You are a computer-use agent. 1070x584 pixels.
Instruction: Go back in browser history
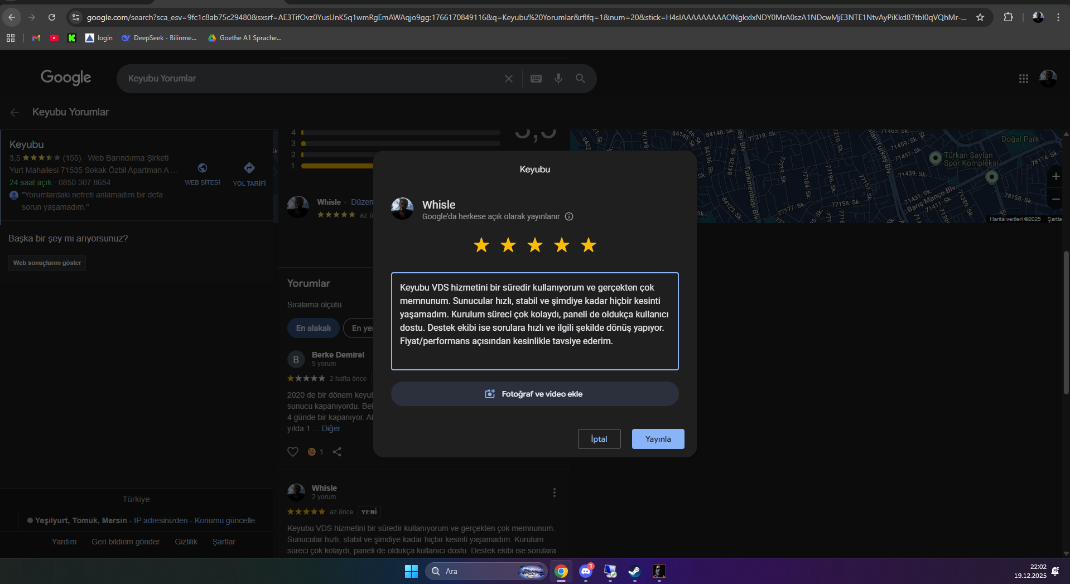click(x=12, y=17)
